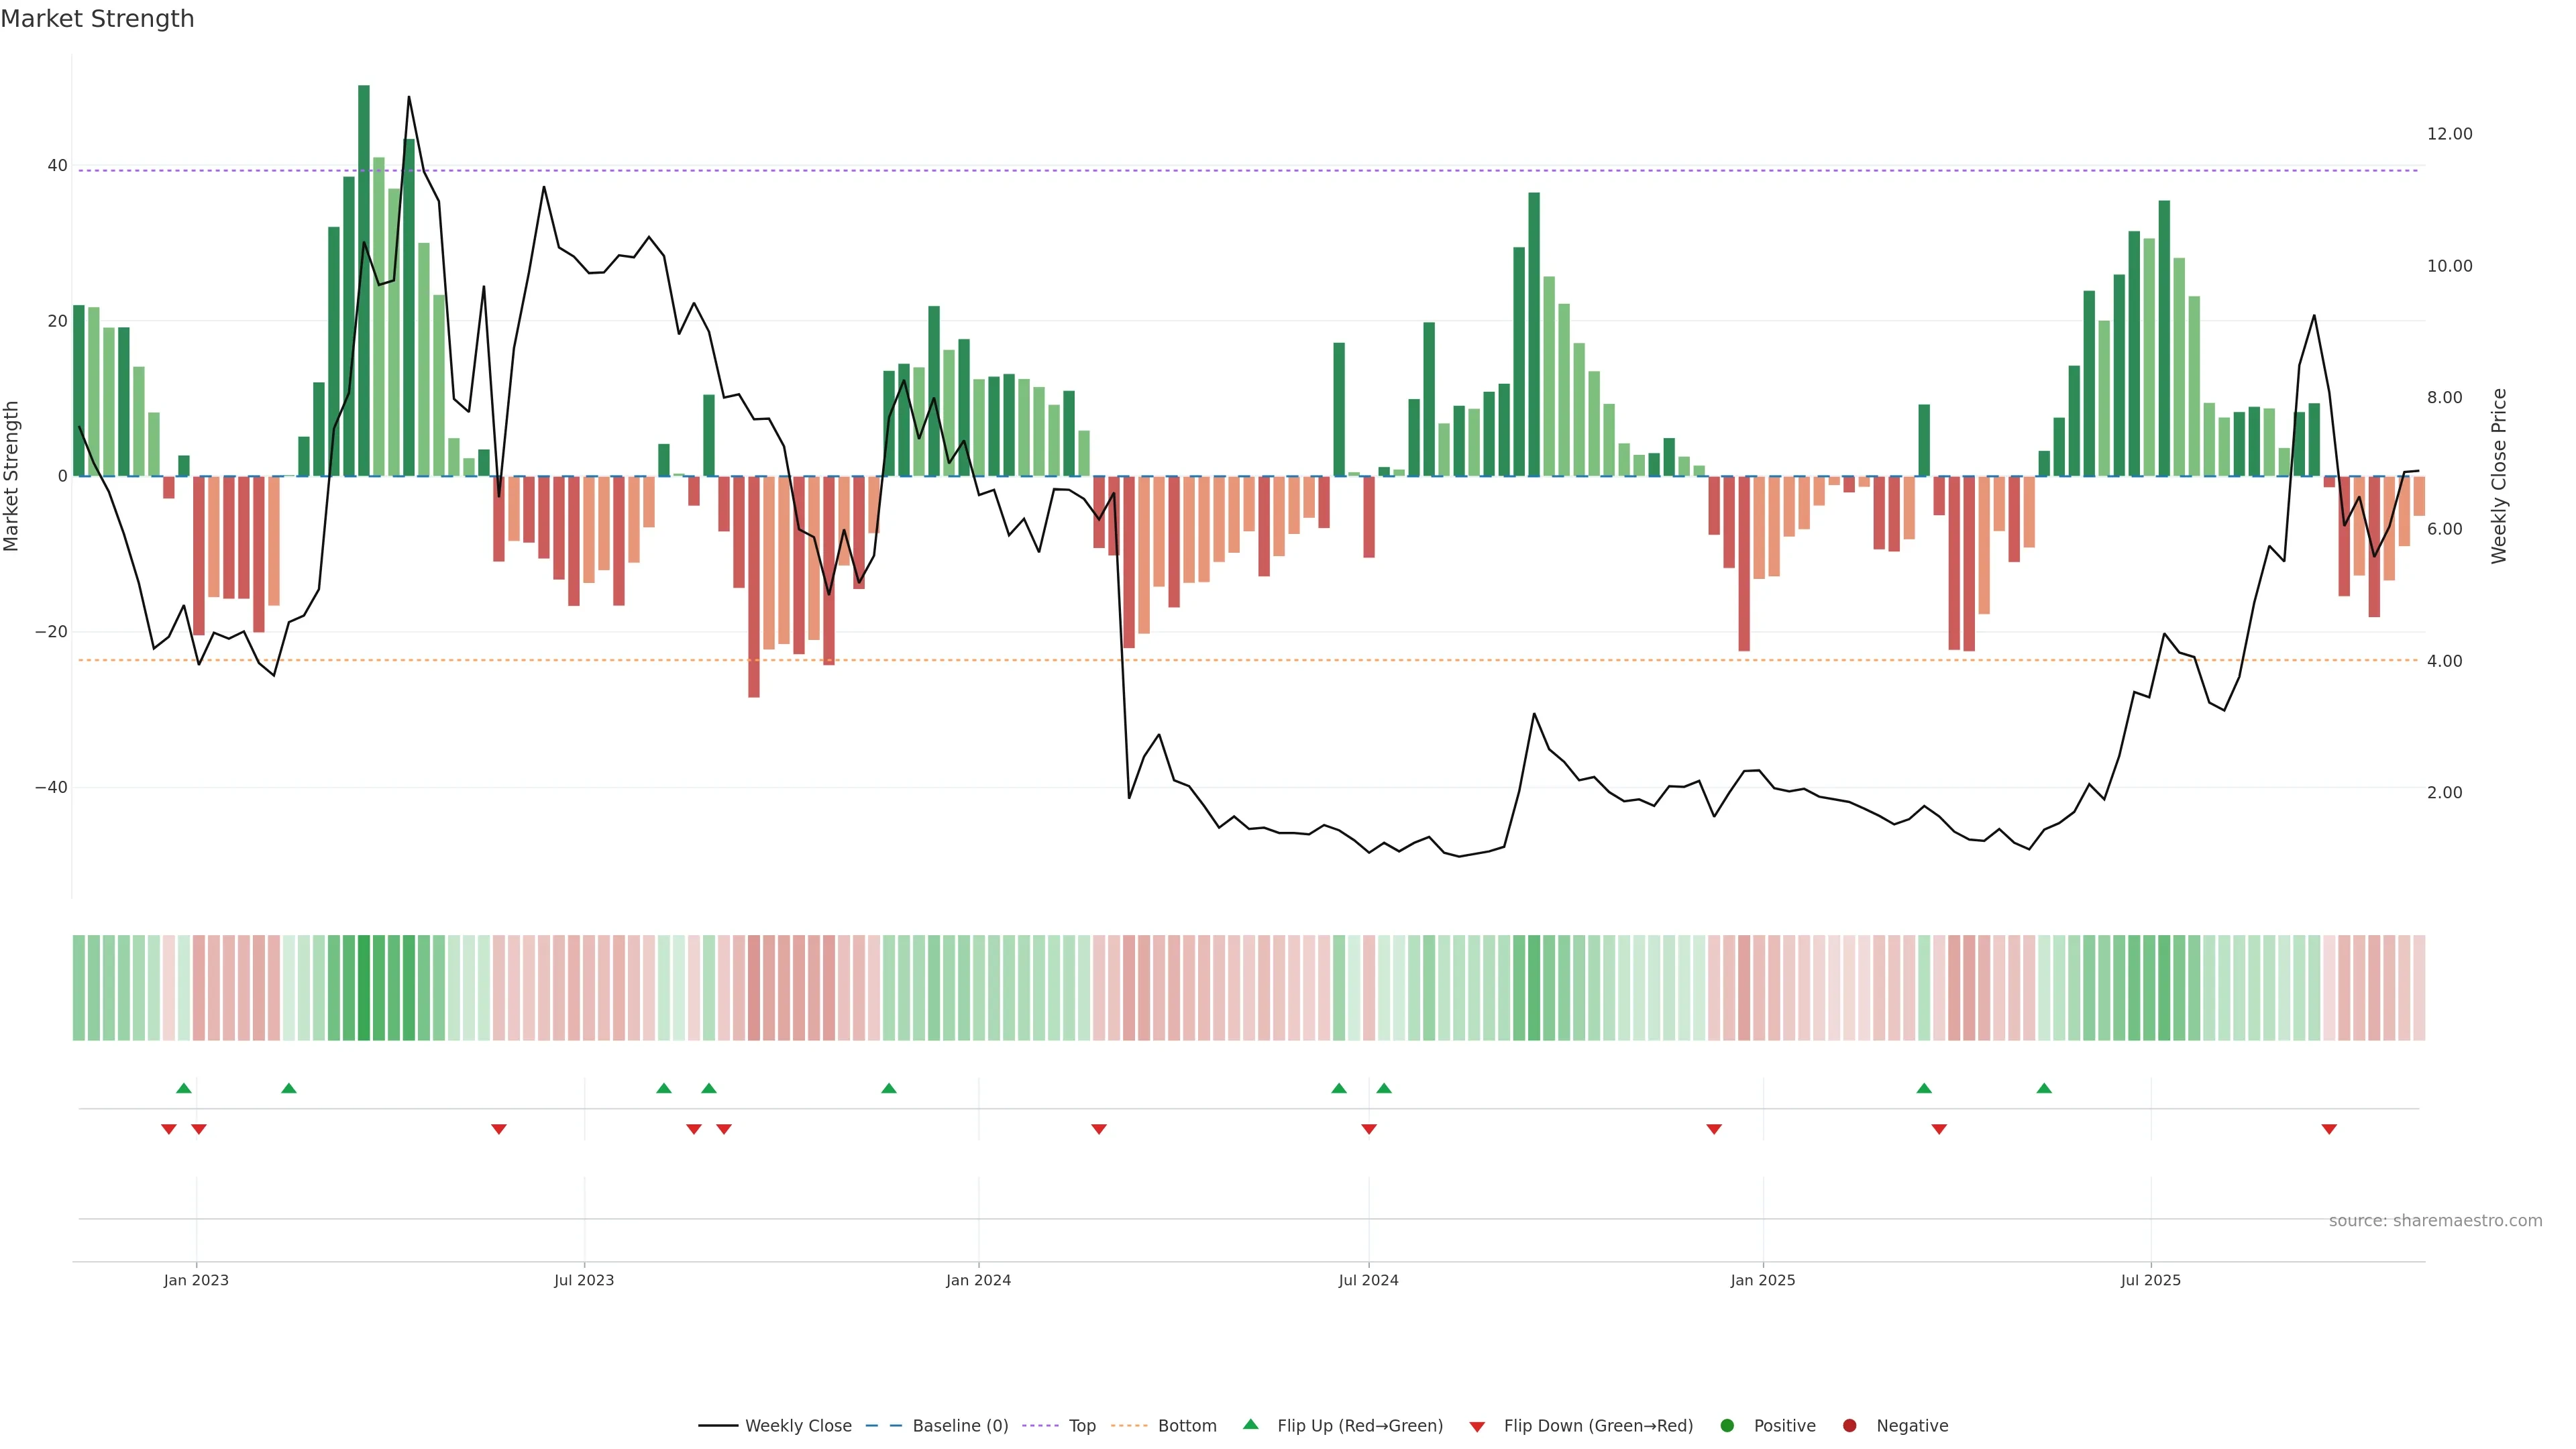The width and height of the screenshot is (2576, 1449).
Task: Click the first flip up triangle near Jan 2023
Action: coord(184,1088)
